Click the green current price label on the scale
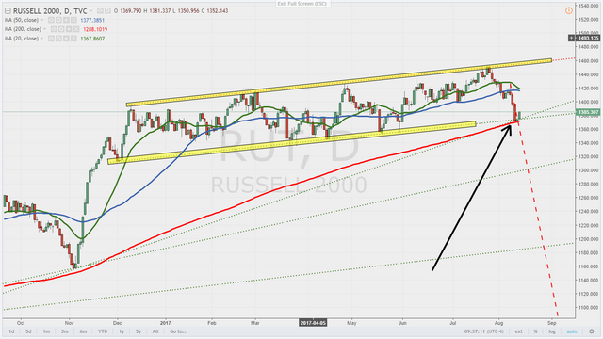Image resolution: width=603 pixels, height=339 pixels. [x=588, y=112]
